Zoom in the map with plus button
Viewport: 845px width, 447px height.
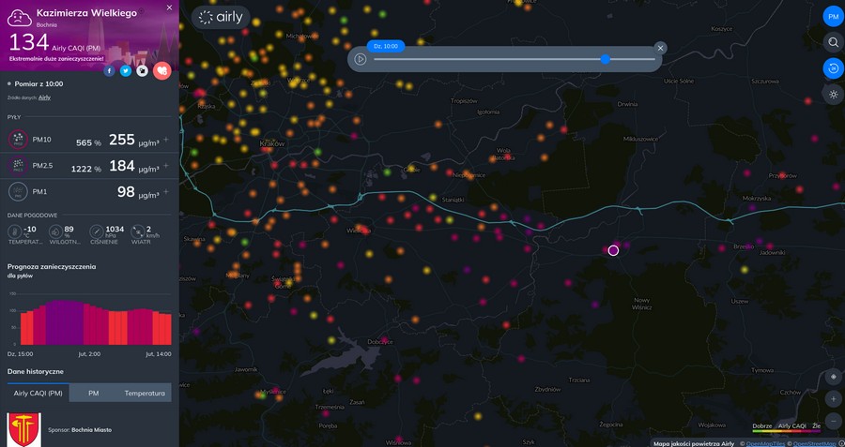click(x=834, y=399)
